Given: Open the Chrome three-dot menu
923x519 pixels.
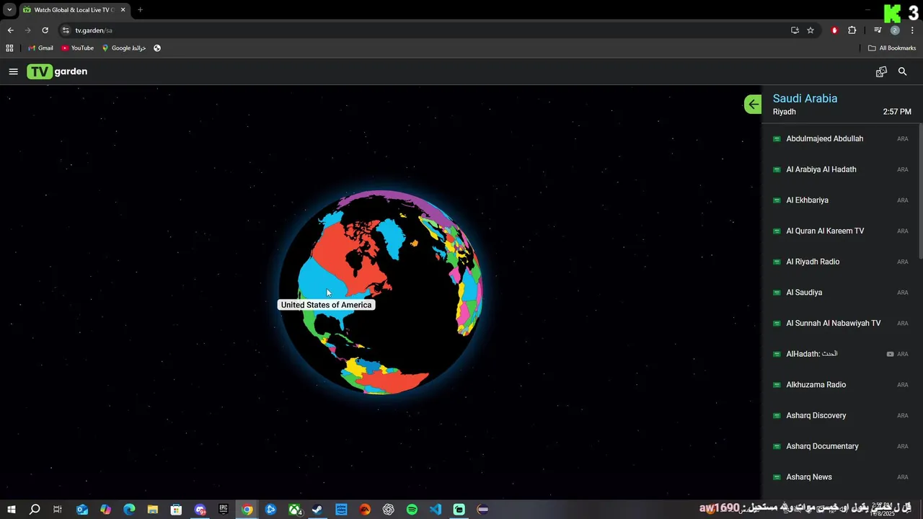Looking at the screenshot, I should coord(912,30).
